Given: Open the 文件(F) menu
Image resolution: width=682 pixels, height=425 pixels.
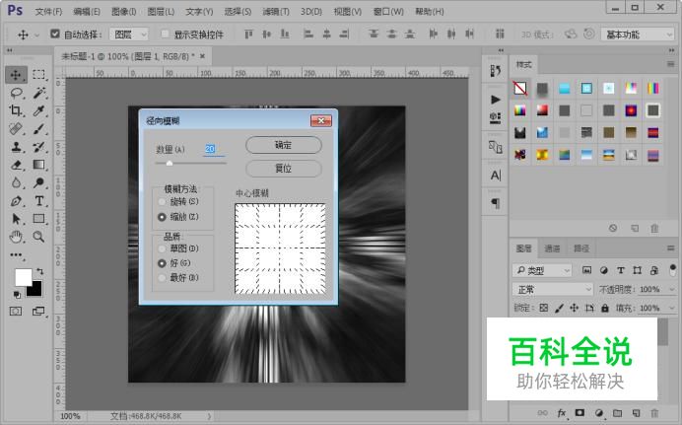Looking at the screenshot, I should [48, 12].
